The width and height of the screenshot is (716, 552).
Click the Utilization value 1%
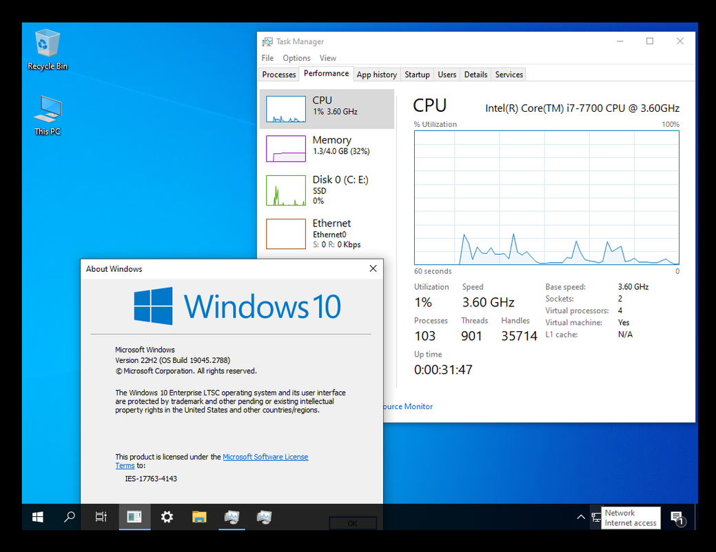point(423,302)
